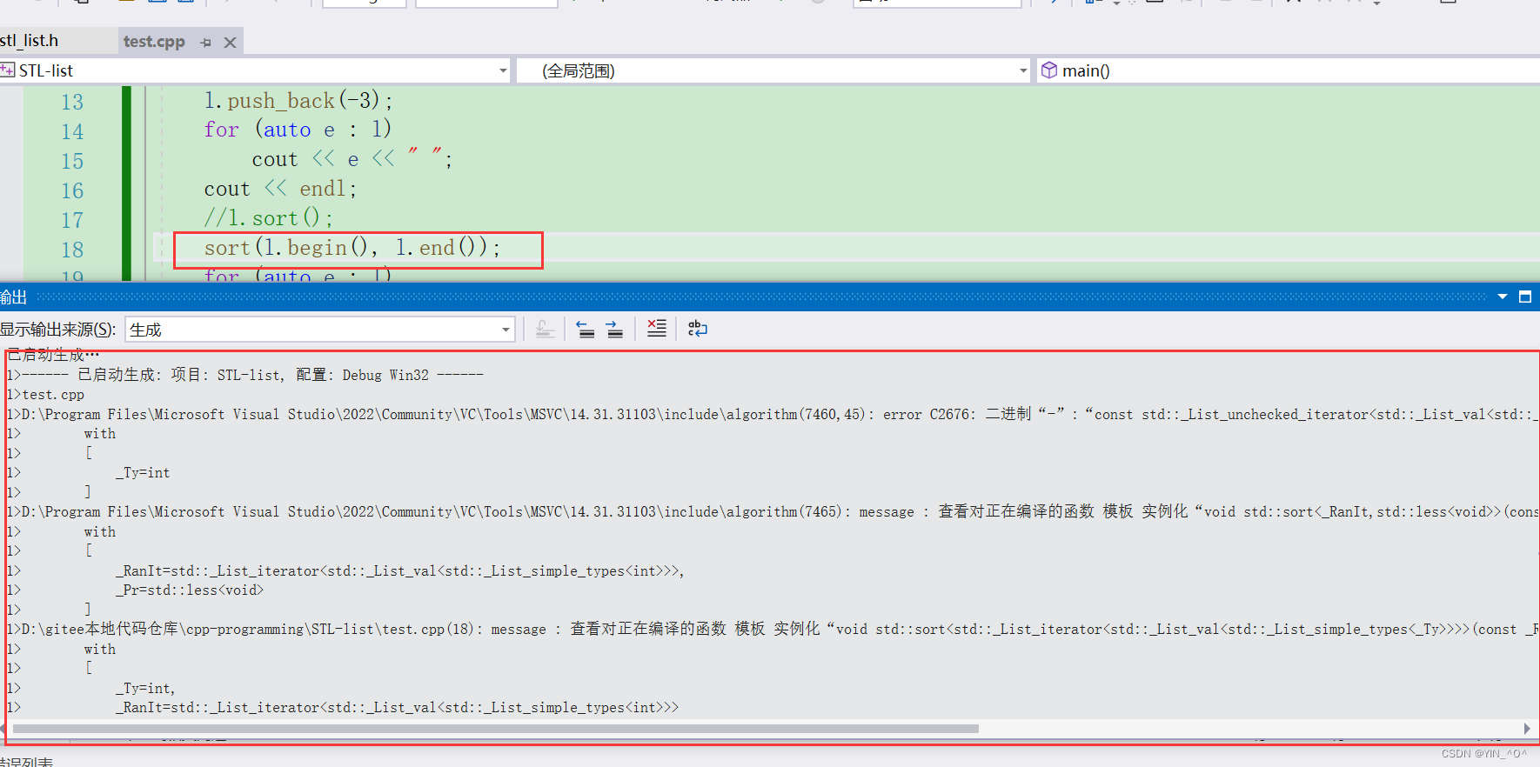Switch to the test.cpp tab
The height and width of the screenshot is (767, 1540).
click(154, 41)
